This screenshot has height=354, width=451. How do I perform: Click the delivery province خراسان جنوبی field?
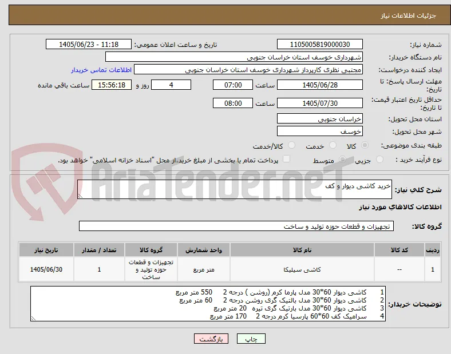point(320,119)
